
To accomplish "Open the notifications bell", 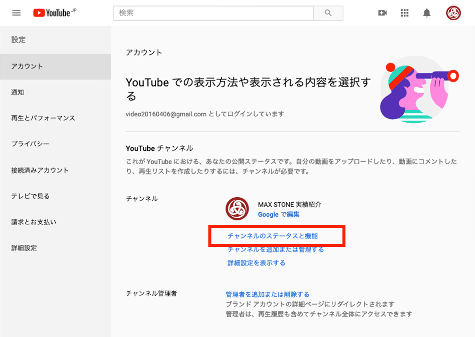I will pos(427,13).
